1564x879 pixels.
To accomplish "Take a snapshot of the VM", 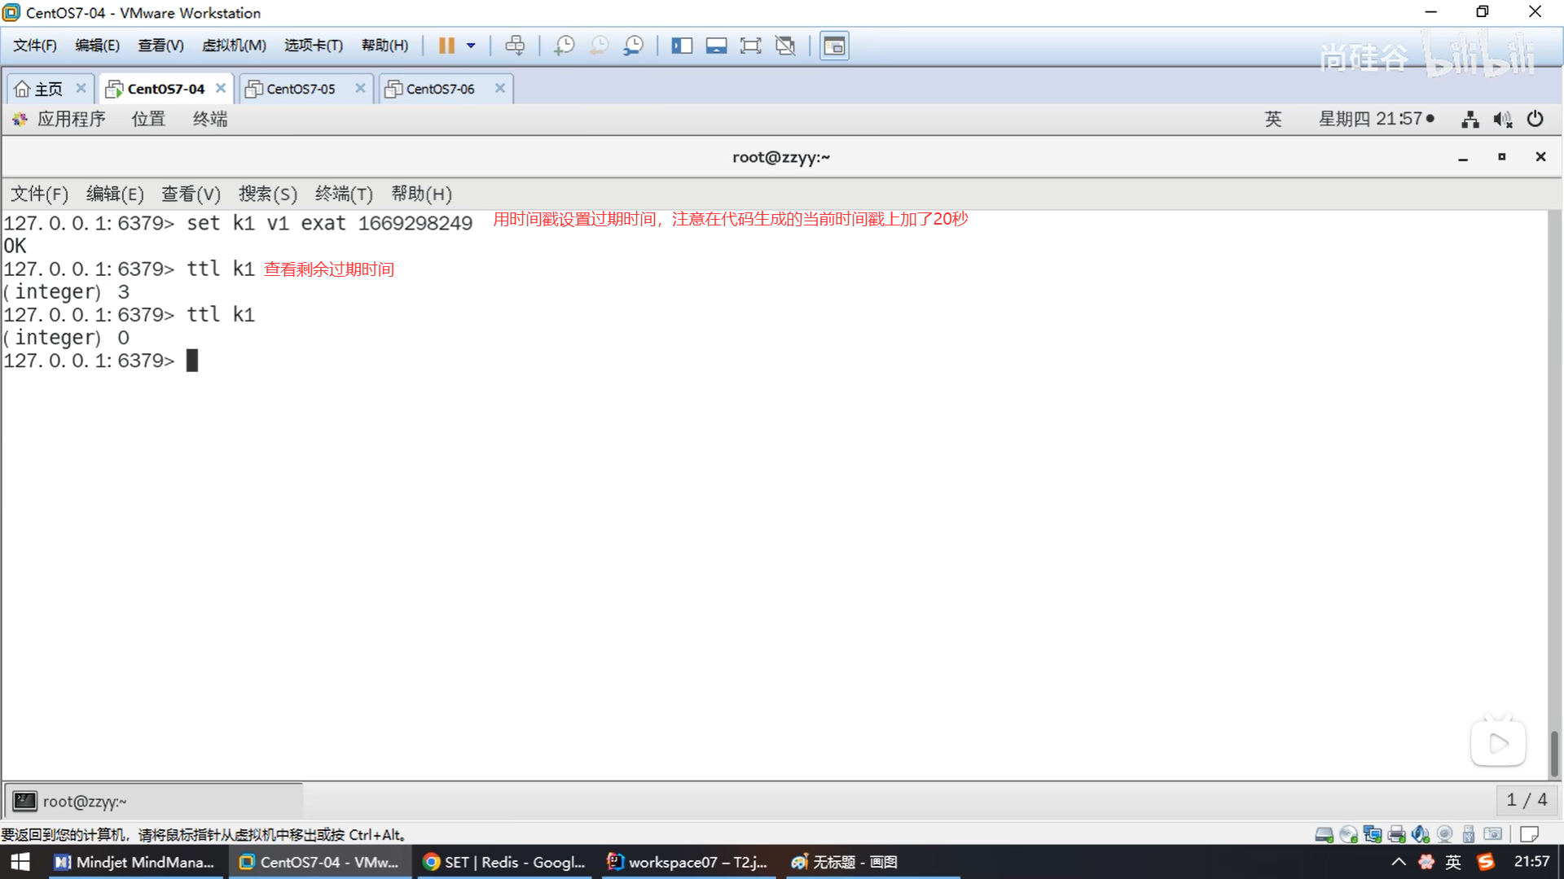I will 564,46.
